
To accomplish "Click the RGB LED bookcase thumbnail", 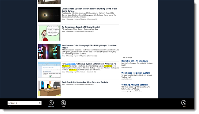I will click(x=49, y=51).
